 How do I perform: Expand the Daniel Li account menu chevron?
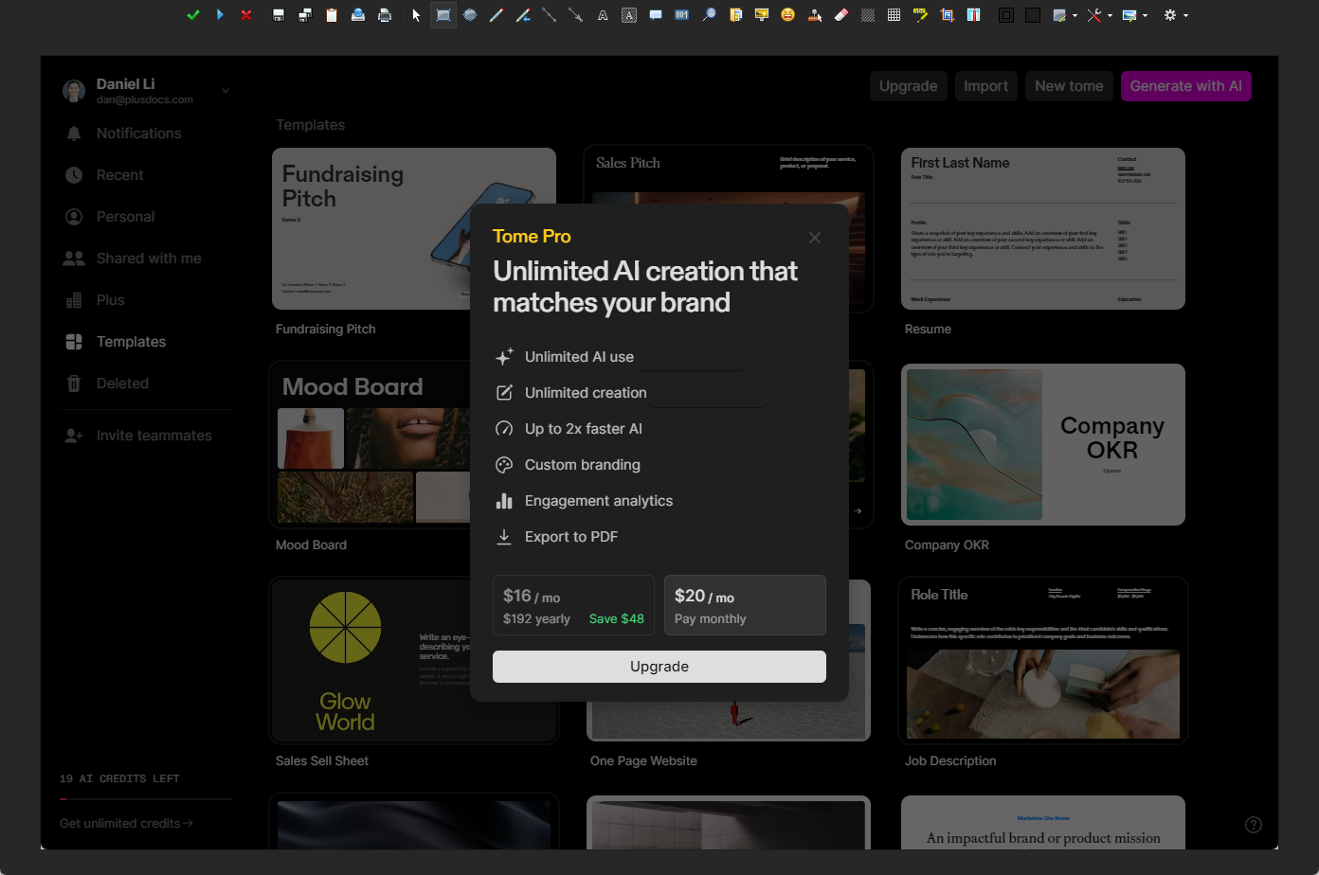click(226, 91)
